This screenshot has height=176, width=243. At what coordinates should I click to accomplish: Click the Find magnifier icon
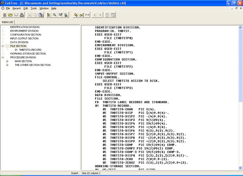55,15
